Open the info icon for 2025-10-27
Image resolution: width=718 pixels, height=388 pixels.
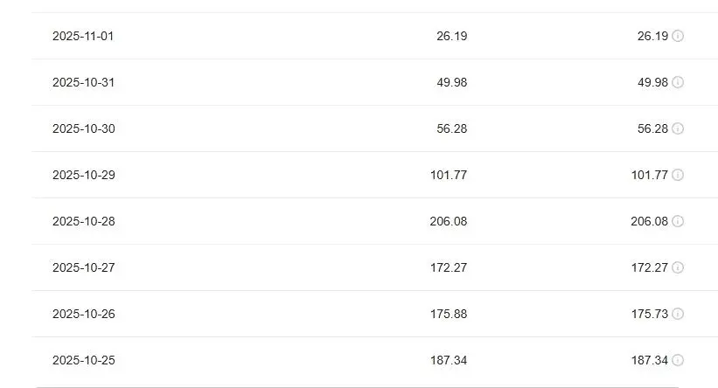(678, 267)
